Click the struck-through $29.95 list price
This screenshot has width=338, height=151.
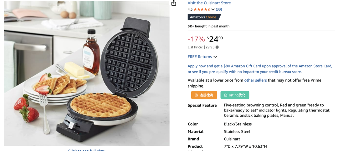pos(209,47)
